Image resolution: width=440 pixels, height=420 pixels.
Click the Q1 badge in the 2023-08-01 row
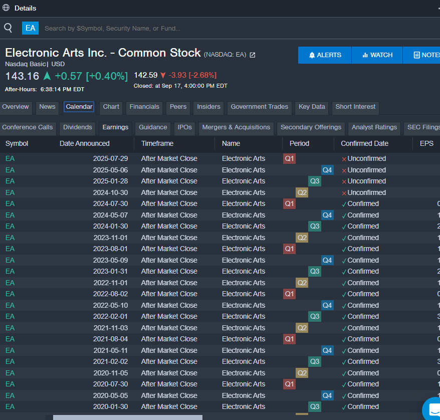289,249
